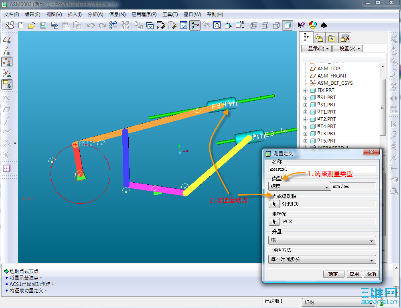Open 应用程序(P) menu
This screenshot has height=308, width=401.
(x=144, y=14)
